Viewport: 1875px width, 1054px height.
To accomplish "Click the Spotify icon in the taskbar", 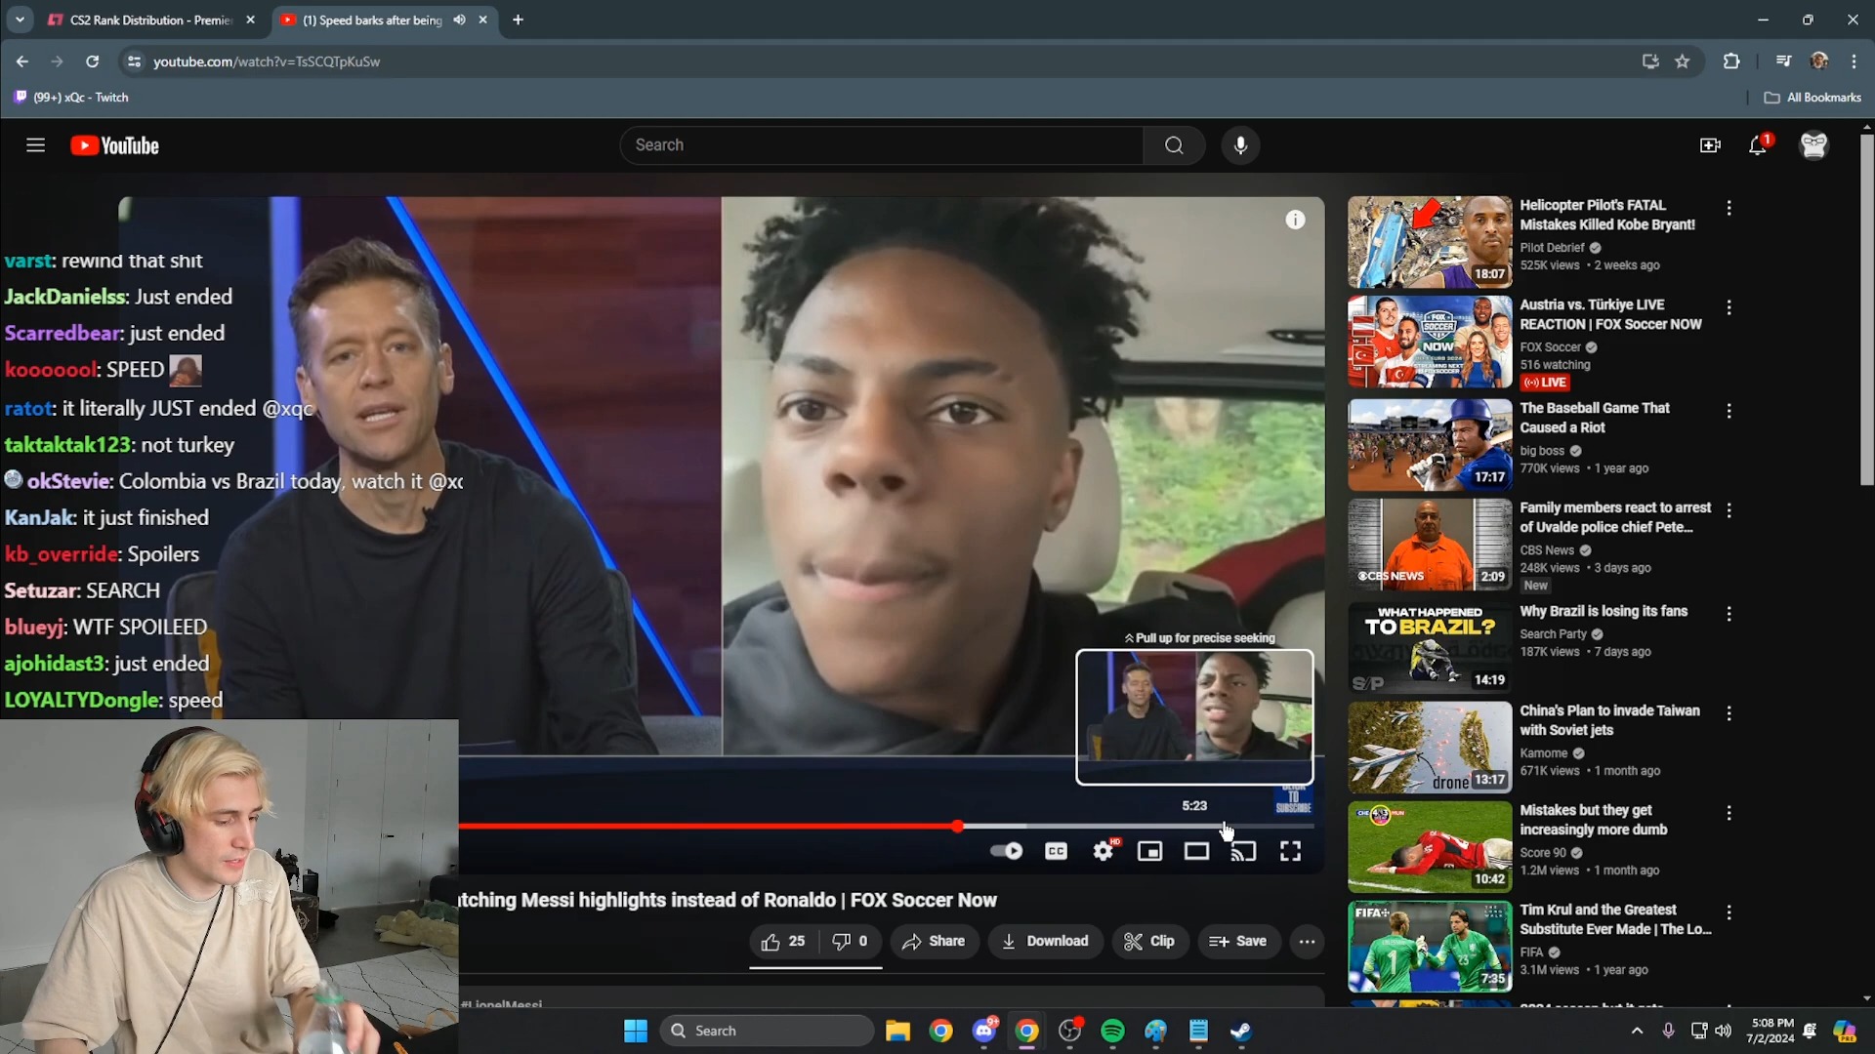I will tap(1112, 1030).
